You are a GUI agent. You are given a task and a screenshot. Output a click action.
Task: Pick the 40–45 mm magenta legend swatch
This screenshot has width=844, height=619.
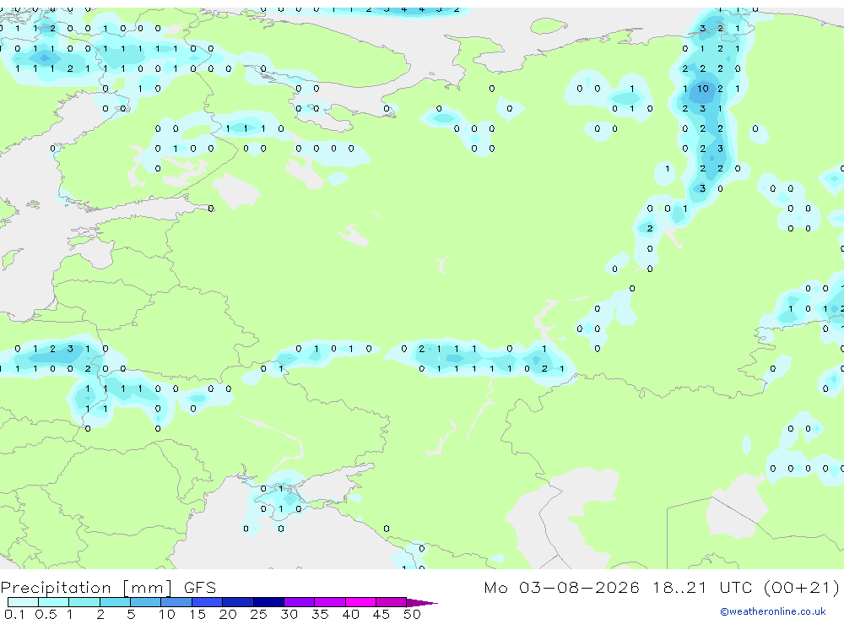click(360, 602)
